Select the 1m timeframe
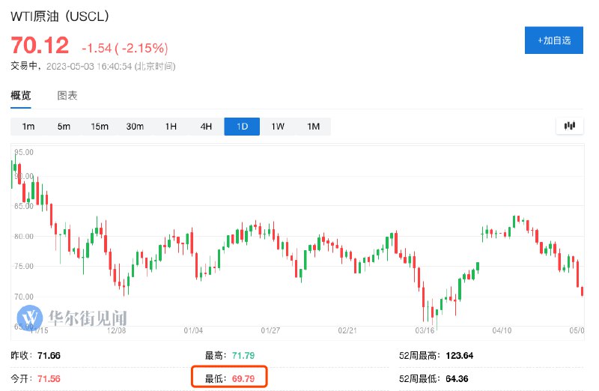Image resolution: width=599 pixels, height=391 pixels. tap(28, 127)
